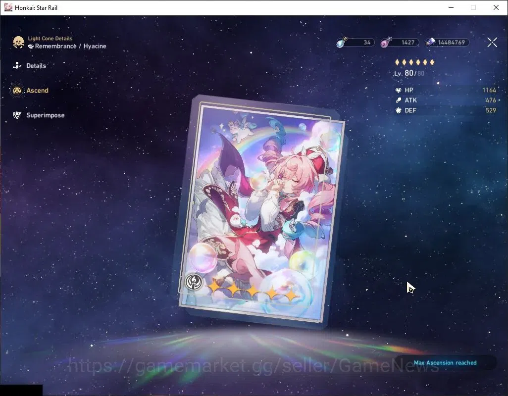The image size is (508, 396).
Task: Minimize the Honkai: Star Rail window
Action: (451, 7)
